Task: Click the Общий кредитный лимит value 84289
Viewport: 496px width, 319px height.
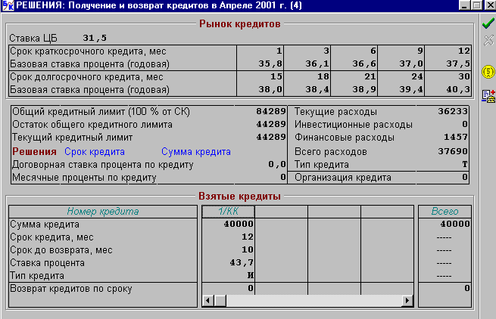Action: coord(271,111)
